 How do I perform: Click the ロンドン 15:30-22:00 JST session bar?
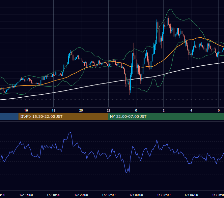(x=63, y=116)
